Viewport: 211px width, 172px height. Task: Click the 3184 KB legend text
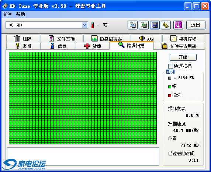tap(186, 78)
